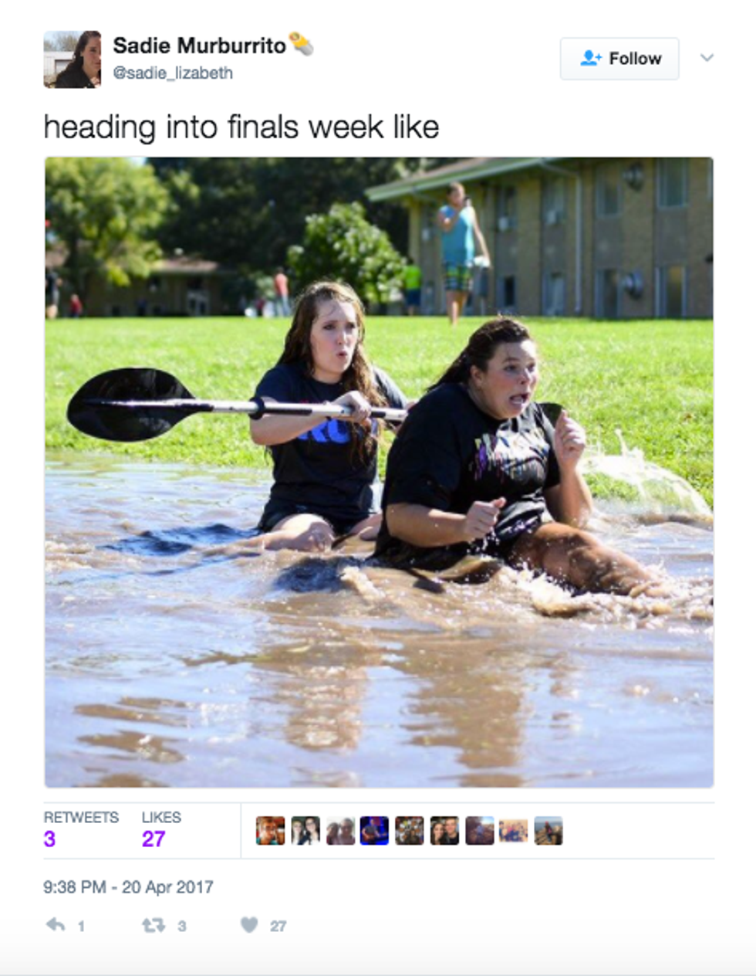
Task: Open the second liker avatar
Action: [x=305, y=831]
